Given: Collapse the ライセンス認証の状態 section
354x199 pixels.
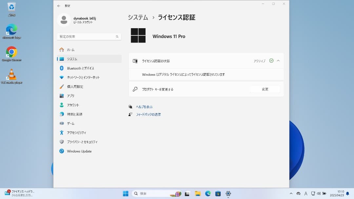Looking at the screenshot, I should tap(278, 60).
